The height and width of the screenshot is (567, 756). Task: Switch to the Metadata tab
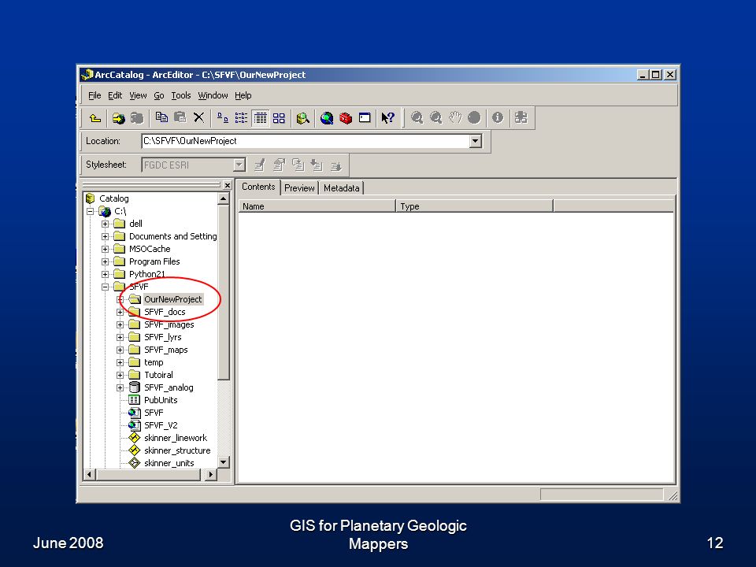point(341,188)
